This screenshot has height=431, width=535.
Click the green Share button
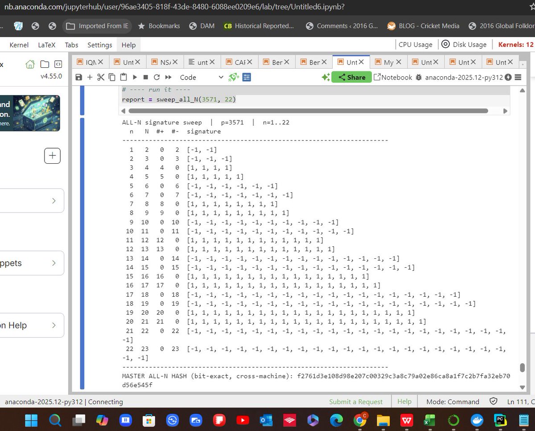click(x=351, y=77)
